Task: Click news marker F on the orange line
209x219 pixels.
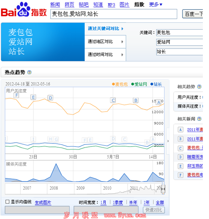Action: pyautogui.click(x=16, y=95)
